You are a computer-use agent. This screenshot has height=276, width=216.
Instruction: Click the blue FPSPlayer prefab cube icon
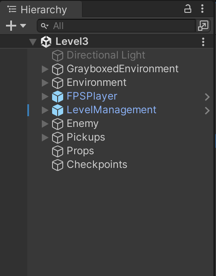coord(58,97)
